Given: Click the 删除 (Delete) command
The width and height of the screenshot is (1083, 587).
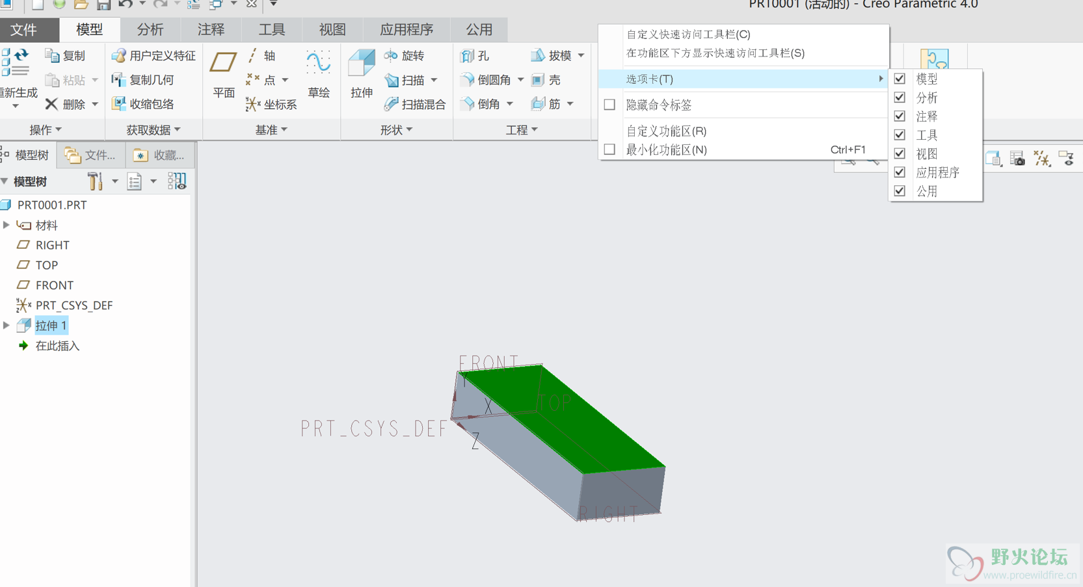Looking at the screenshot, I should click(x=65, y=104).
